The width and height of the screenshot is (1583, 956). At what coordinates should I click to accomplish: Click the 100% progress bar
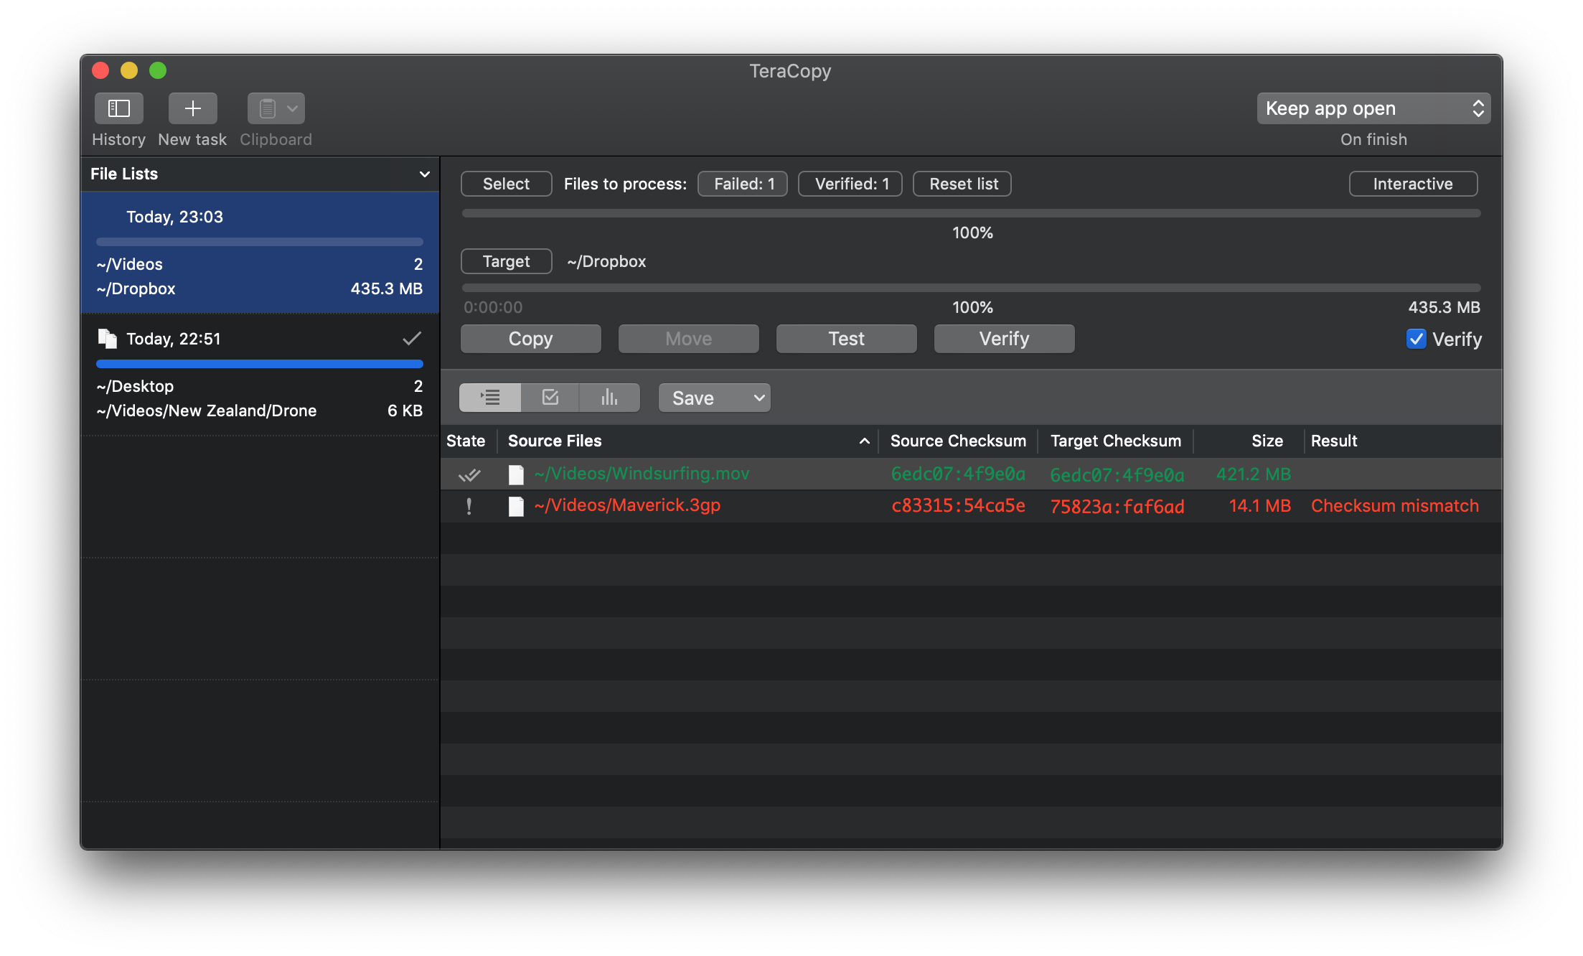pos(972,212)
